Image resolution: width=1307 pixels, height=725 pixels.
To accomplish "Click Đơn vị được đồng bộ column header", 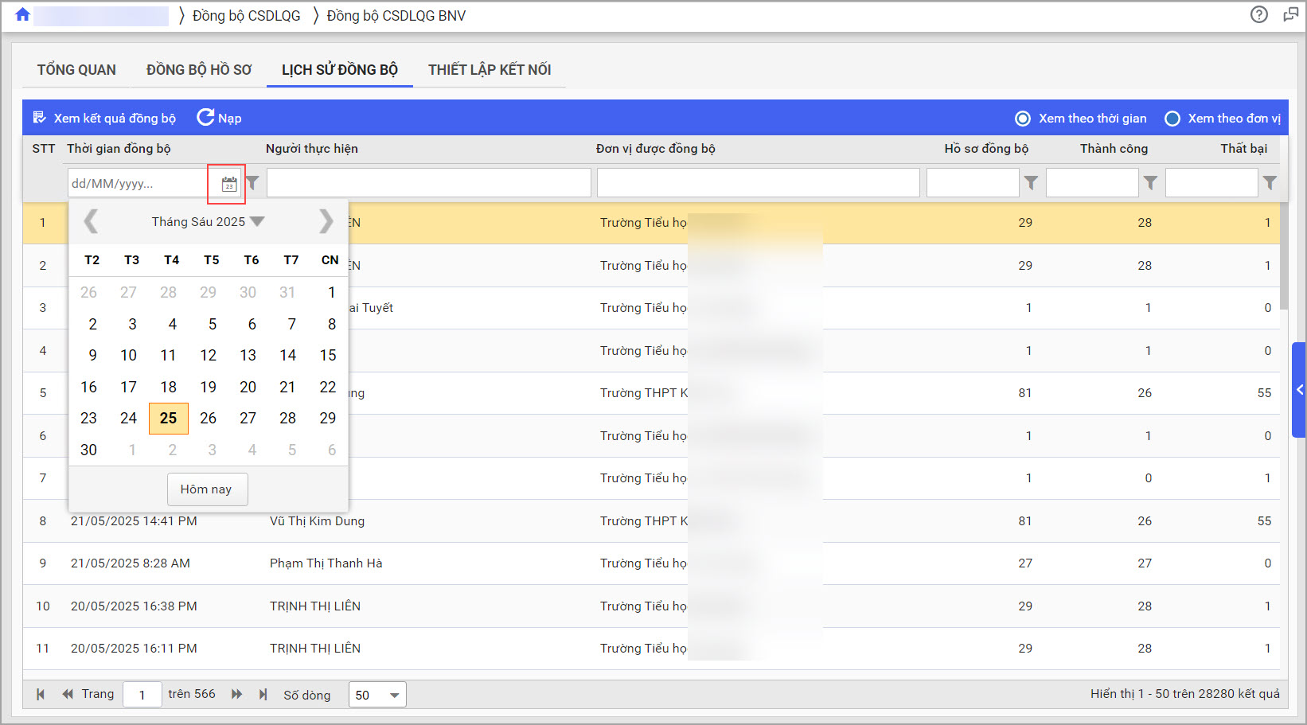I will coord(656,149).
